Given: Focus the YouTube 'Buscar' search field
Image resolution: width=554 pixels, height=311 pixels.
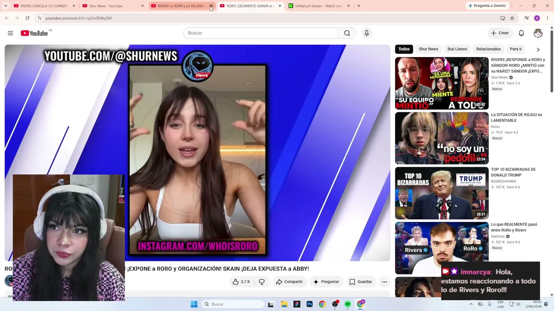Looking at the screenshot, I should point(261,33).
